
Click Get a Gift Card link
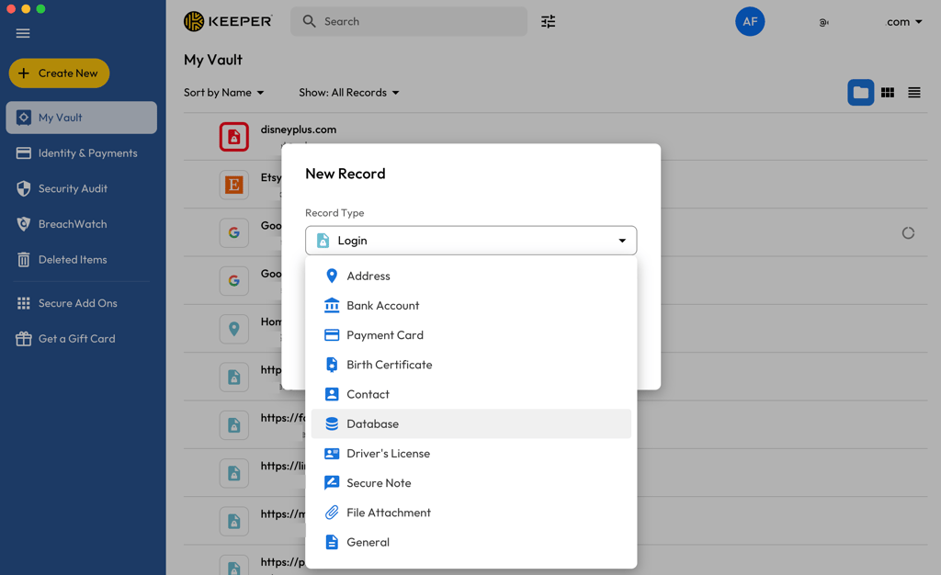82,338
